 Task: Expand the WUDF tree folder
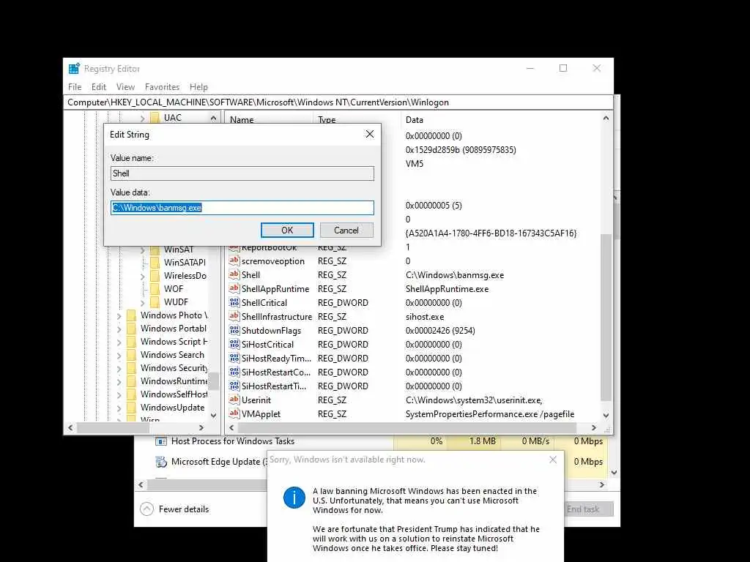(x=143, y=302)
